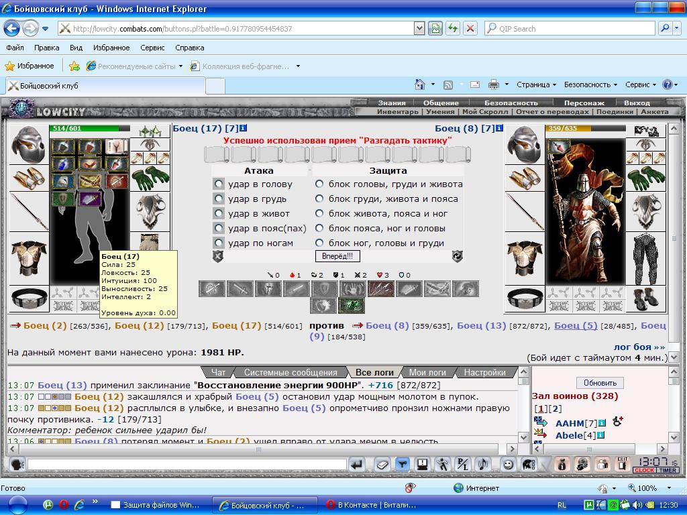
Task: Click the IE stop red X icon
Action: 470,28
